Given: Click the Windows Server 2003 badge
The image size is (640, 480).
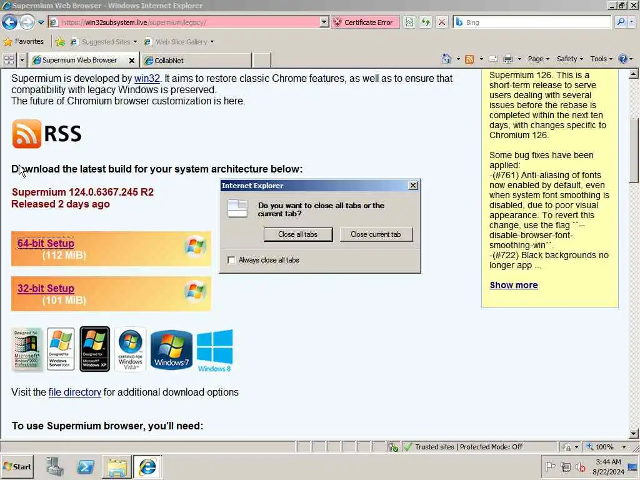Looking at the screenshot, I should 61,349.
